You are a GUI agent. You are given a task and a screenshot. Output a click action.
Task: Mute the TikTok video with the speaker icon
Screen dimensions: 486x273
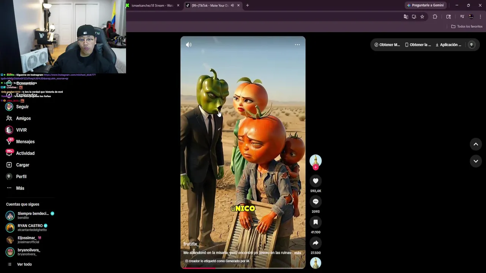coord(189,45)
